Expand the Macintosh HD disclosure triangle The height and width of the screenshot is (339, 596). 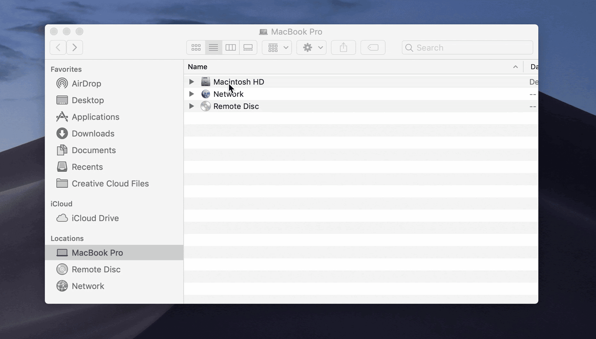pos(191,82)
